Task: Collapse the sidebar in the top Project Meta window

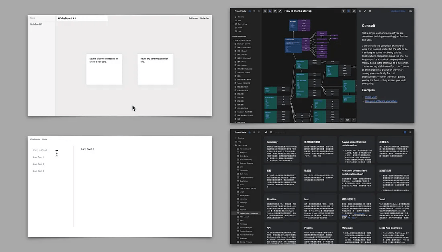Action: click(x=259, y=11)
